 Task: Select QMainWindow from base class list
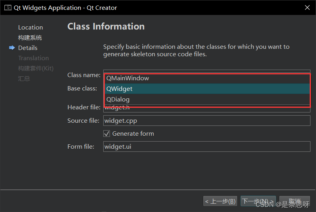pos(207,78)
